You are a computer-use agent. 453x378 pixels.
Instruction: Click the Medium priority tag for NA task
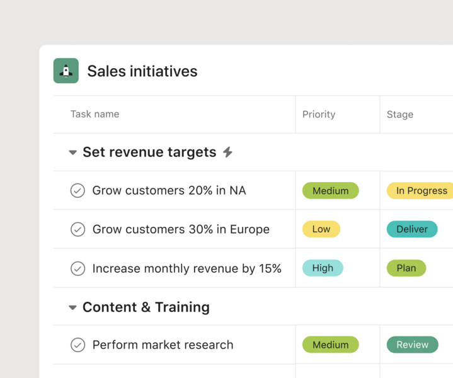pos(330,190)
